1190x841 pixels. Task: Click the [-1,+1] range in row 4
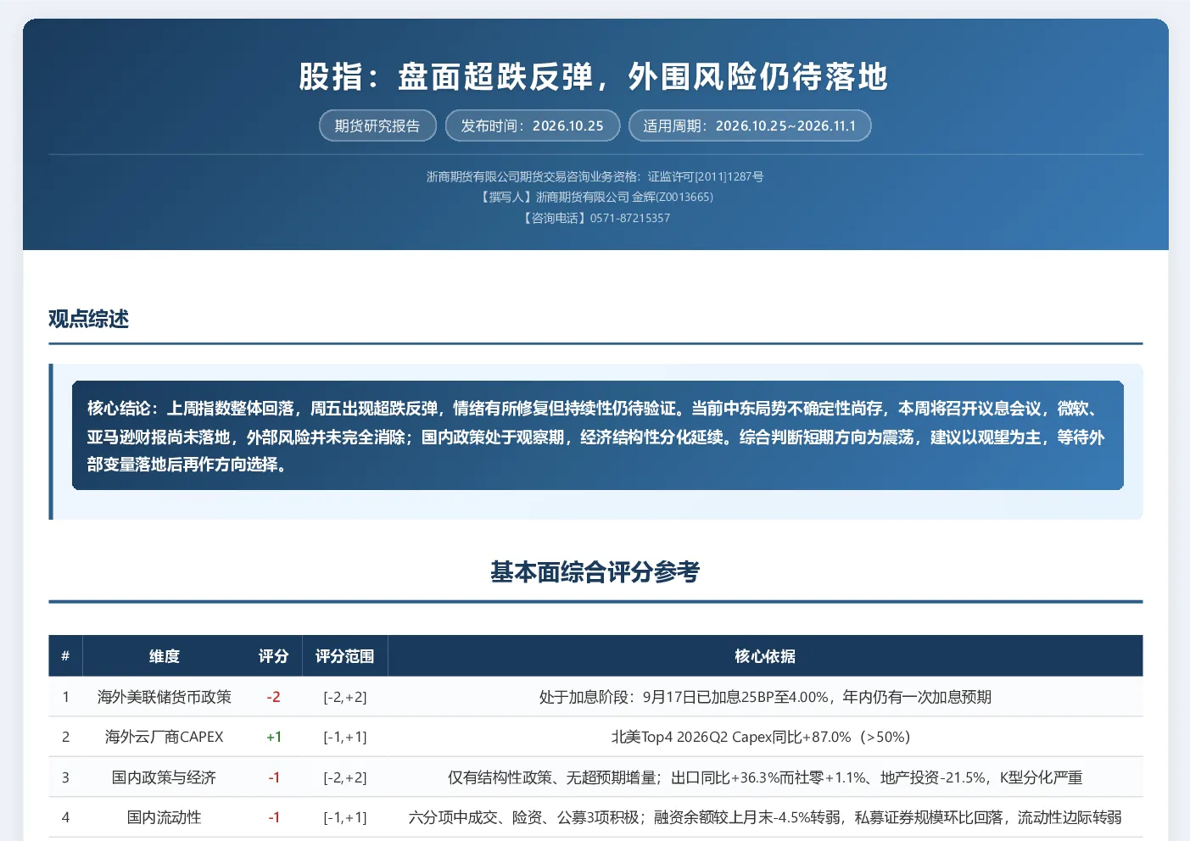pos(345,817)
